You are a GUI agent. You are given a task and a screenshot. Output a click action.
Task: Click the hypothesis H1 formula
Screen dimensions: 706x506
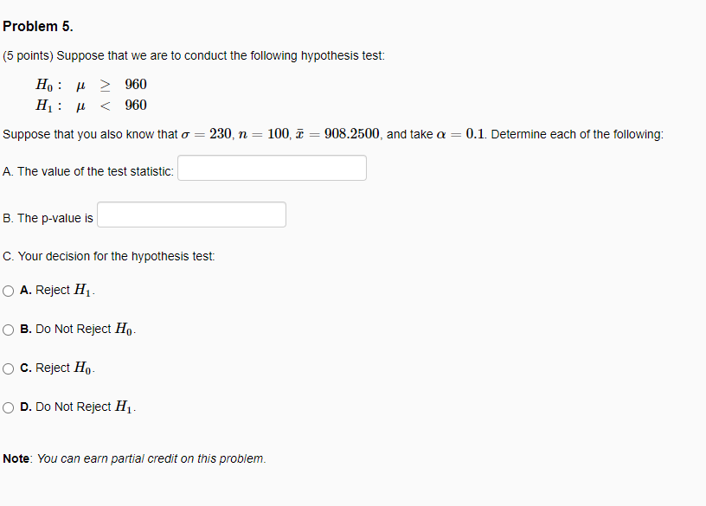(x=90, y=105)
